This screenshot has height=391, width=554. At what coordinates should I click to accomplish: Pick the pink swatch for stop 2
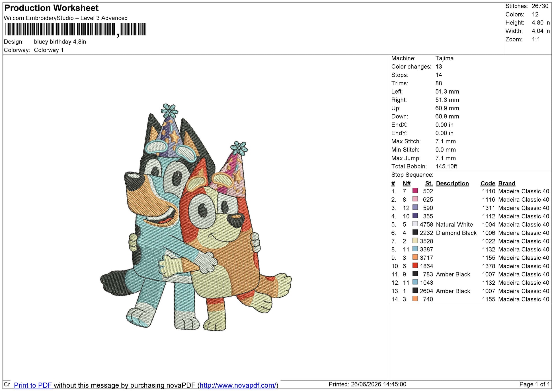pyautogui.click(x=415, y=199)
